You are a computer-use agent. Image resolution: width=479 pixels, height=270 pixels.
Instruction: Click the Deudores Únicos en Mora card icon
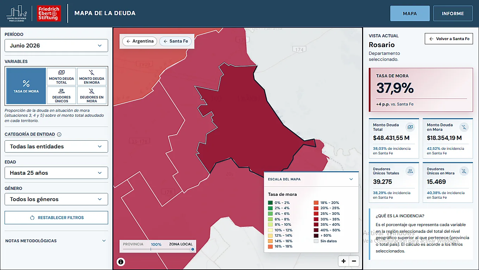click(464, 171)
